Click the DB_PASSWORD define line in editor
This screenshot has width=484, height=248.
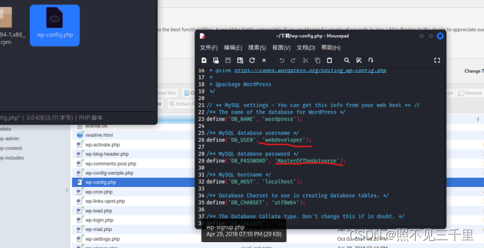click(276, 161)
